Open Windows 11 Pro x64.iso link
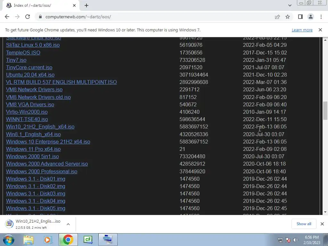 coord(33,149)
